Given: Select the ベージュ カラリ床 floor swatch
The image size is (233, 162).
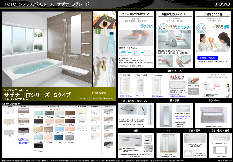Looking at the screenshot, I should (9, 121).
